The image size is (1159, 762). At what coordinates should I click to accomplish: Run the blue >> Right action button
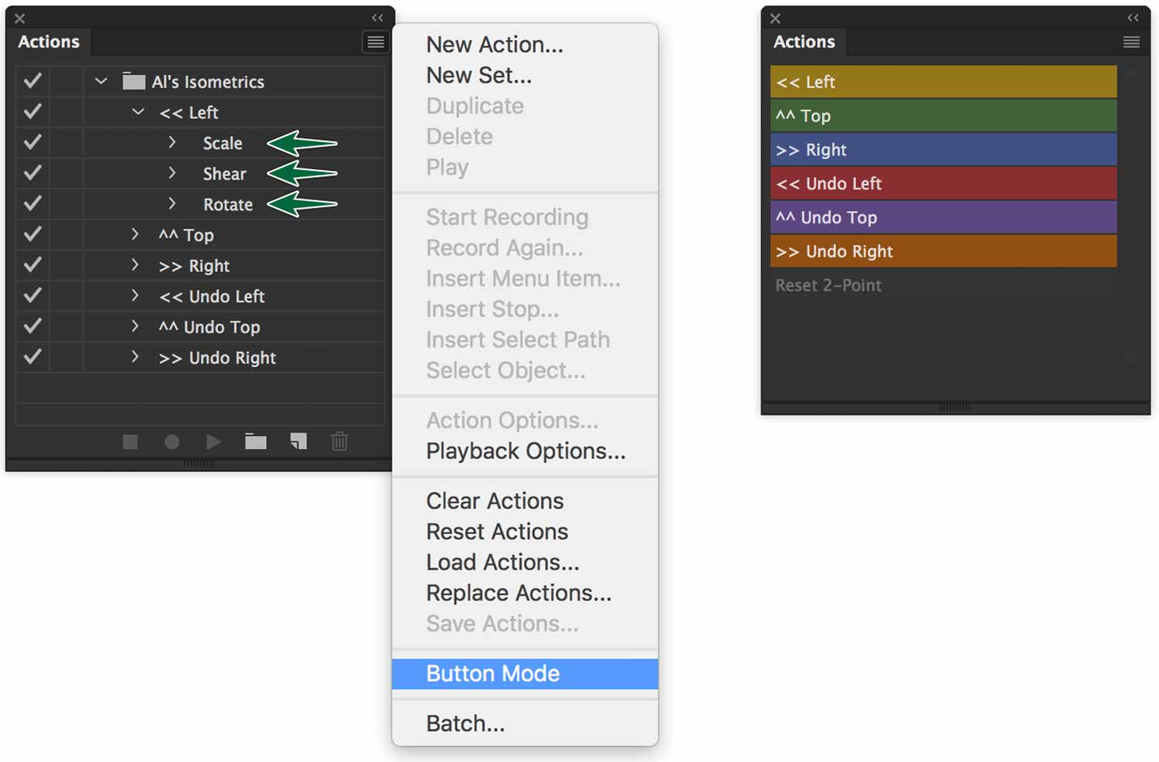click(943, 150)
